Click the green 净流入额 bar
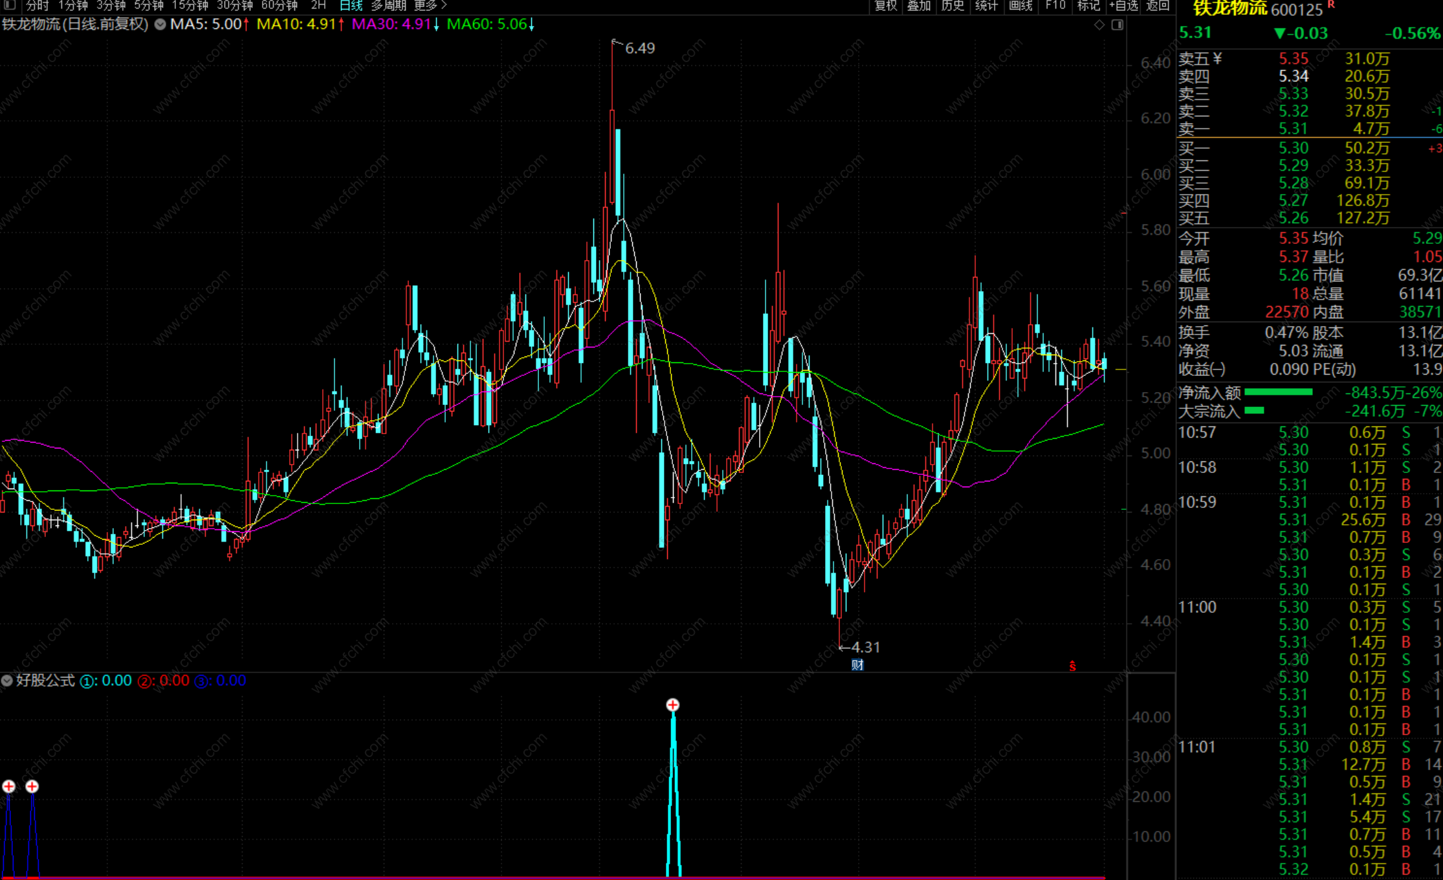1443x880 pixels. tap(1278, 392)
